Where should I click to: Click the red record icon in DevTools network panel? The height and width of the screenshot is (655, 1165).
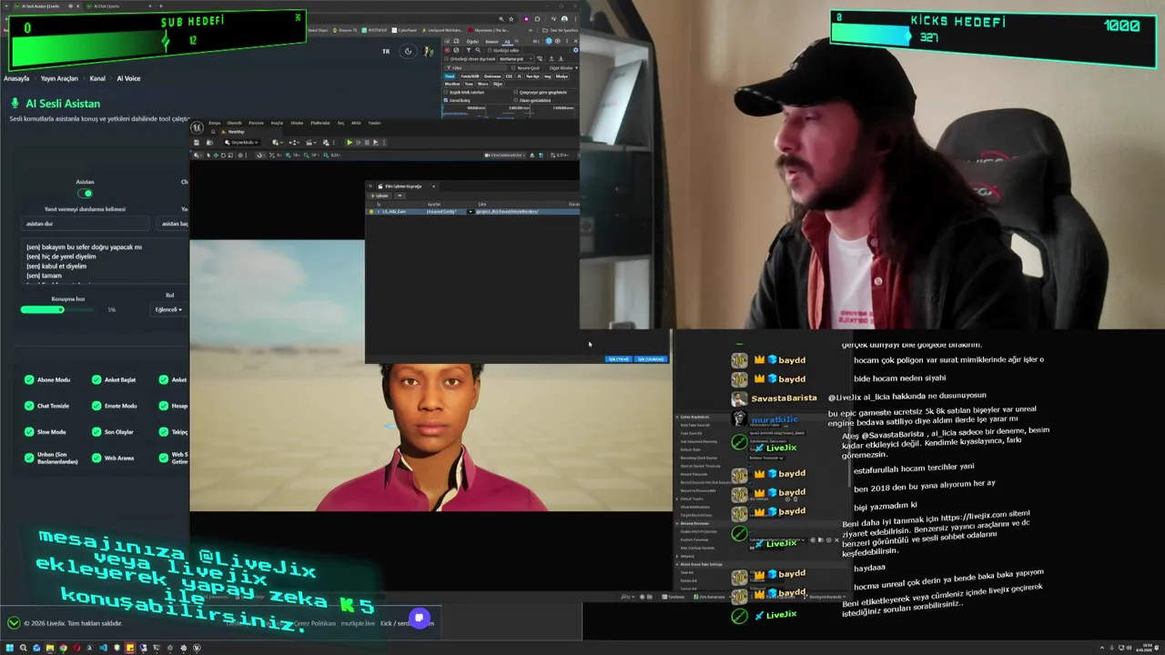coord(447,50)
